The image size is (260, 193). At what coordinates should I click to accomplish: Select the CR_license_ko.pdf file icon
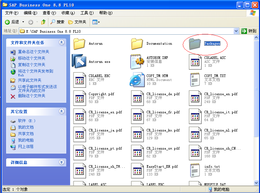[x=137, y=134]
